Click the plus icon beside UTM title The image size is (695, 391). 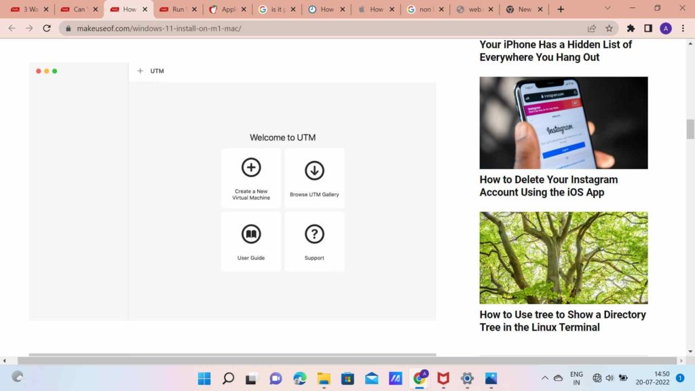tap(140, 71)
